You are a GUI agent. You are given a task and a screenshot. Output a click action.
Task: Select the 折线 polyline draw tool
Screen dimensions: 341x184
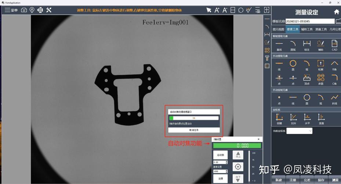point(334,99)
